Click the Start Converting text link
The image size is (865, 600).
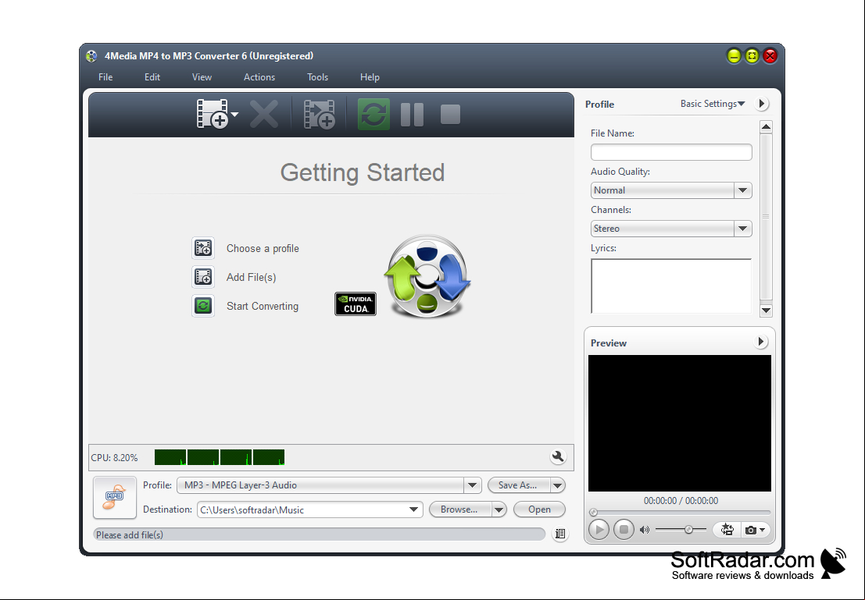click(263, 306)
